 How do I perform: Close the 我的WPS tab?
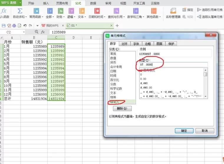coord(63,26)
